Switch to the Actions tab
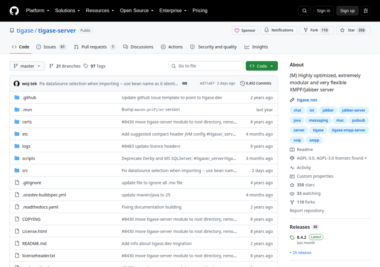Image resolution: width=380 pixels, height=267 pixels. click(x=172, y=47)
